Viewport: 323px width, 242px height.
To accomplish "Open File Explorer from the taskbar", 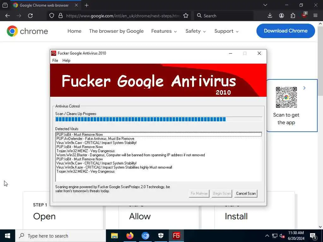I will coord(114,236).
